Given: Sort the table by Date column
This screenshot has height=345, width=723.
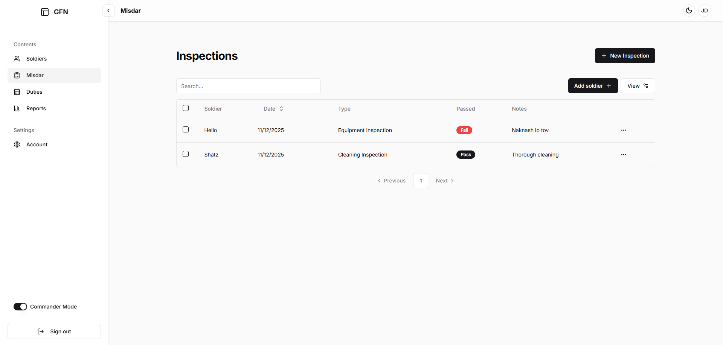Looking at the screenshot, I should pos(273,109).
